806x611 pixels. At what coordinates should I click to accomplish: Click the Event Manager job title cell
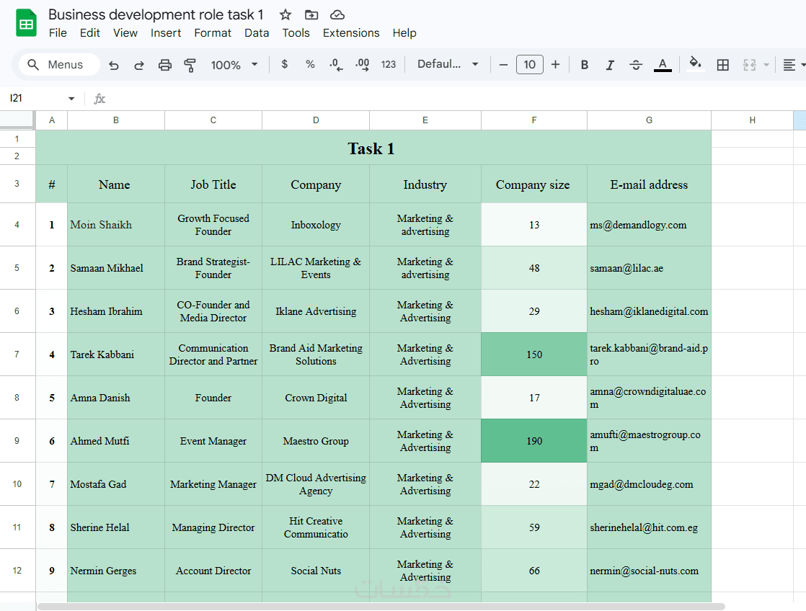(x=213, y=440)
